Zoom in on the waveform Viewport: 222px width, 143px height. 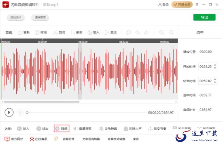coord(162,32)
